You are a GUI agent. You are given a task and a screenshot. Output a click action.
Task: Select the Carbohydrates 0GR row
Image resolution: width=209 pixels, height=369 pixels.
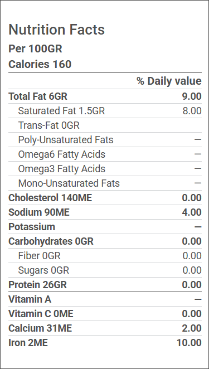pyautogui.click(x=105, y=241)
